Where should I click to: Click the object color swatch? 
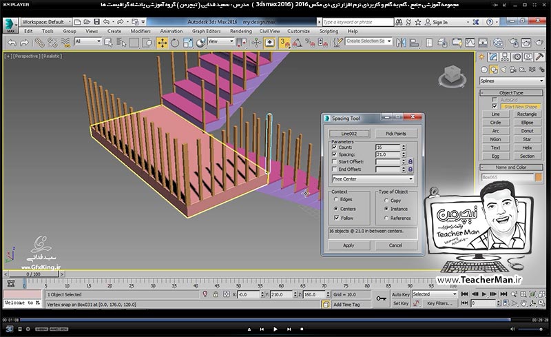click(x=539, y=177)
